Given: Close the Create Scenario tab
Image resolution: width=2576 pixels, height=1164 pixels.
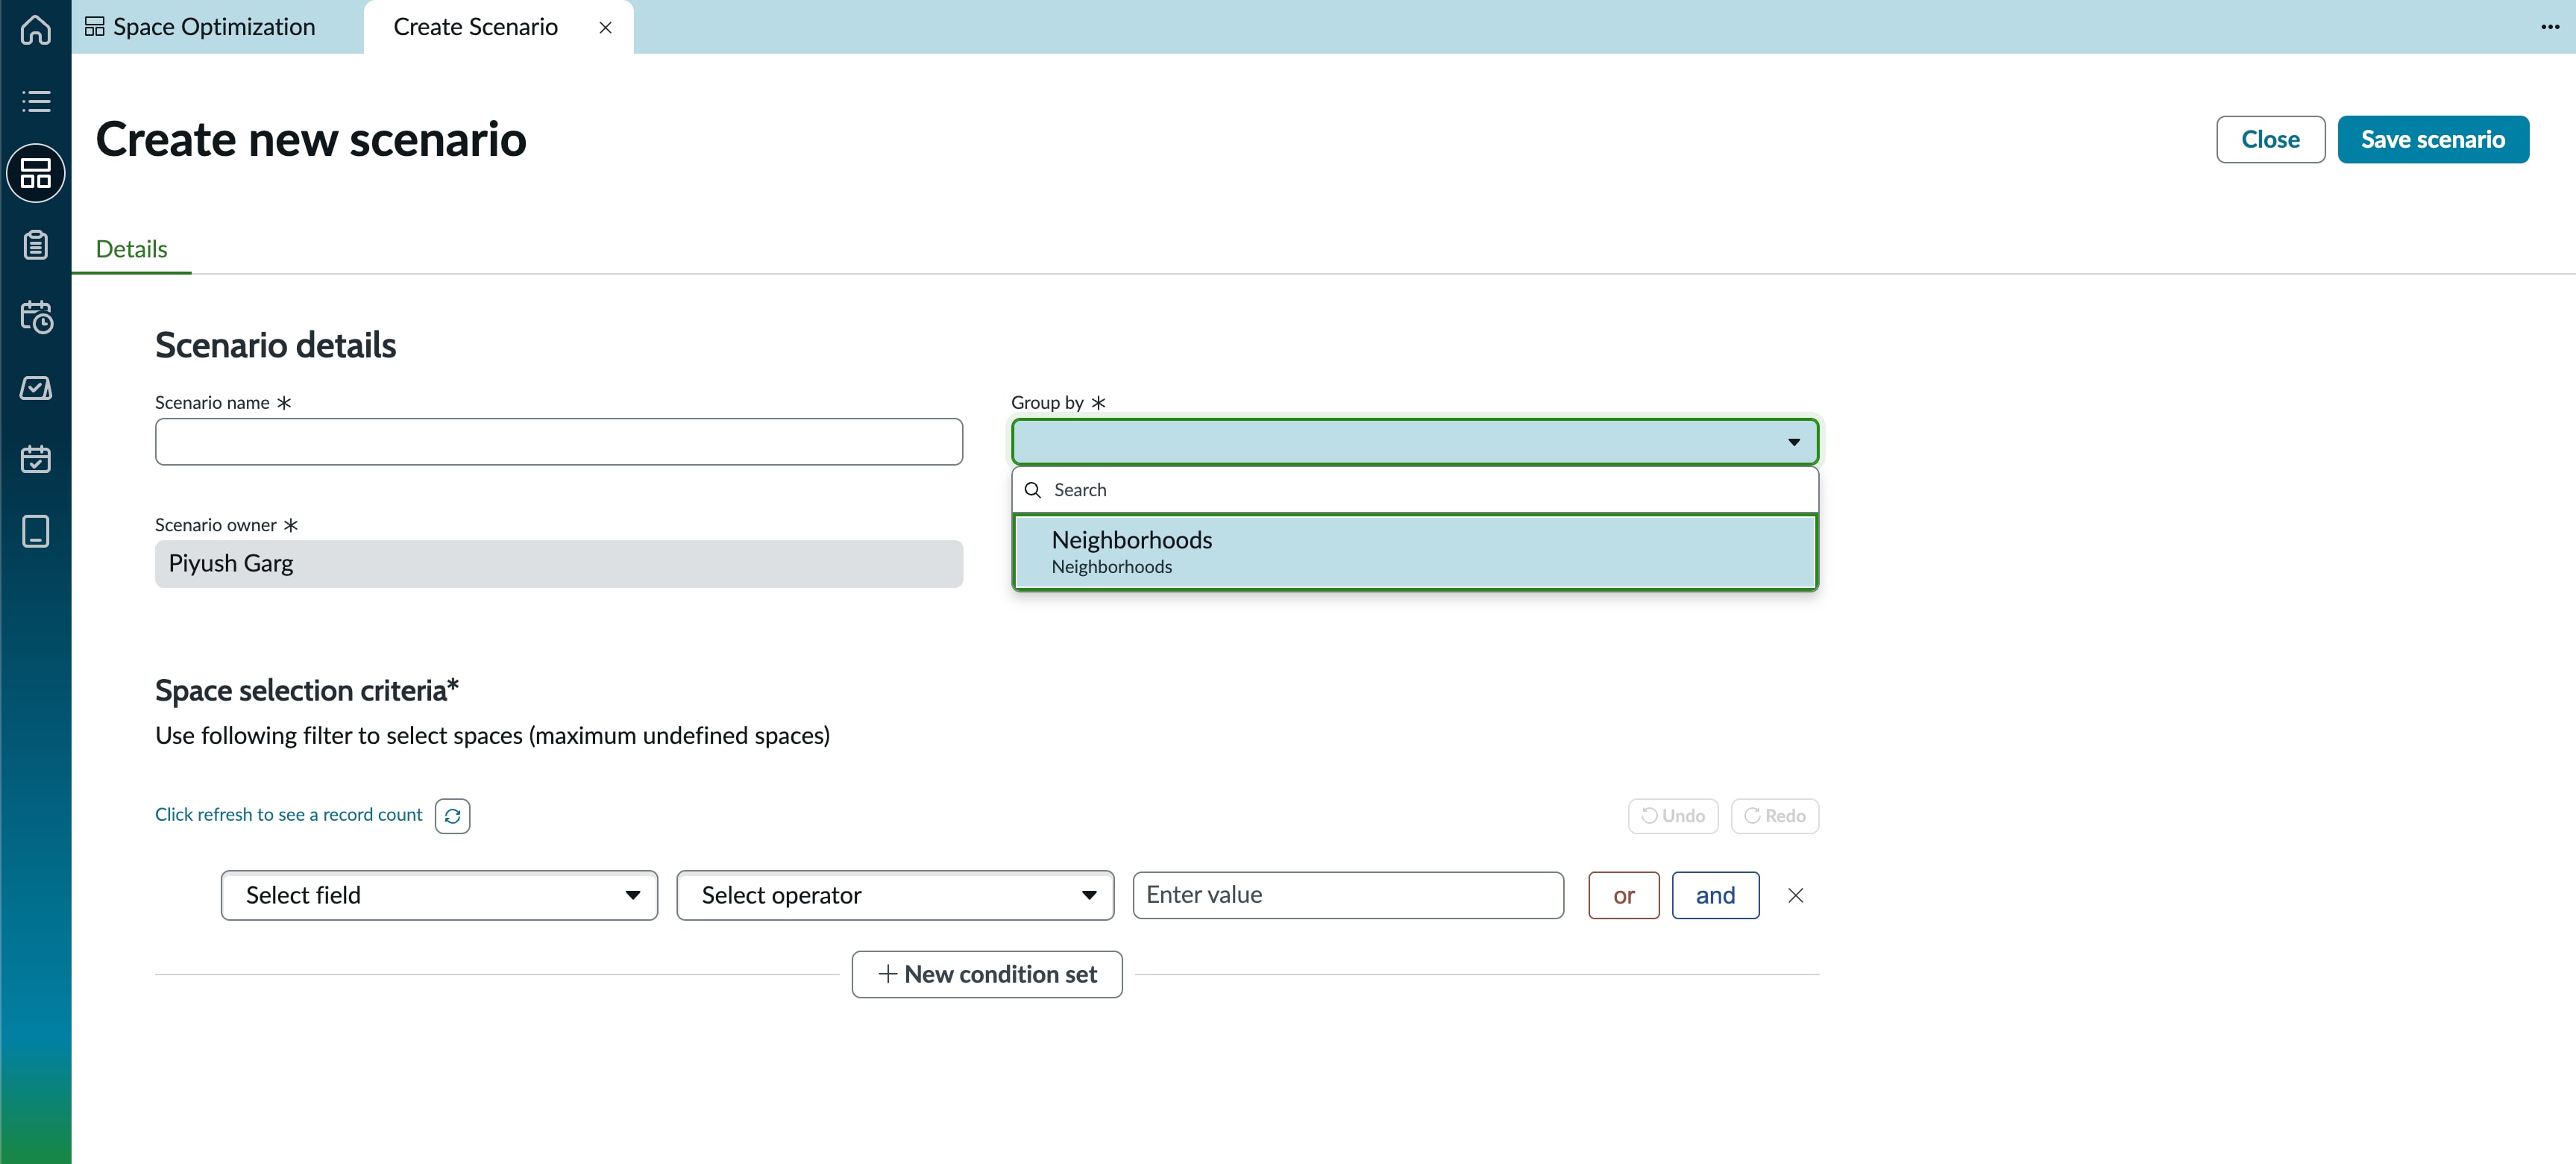Looking at the screenshot, I should point(605,28).
